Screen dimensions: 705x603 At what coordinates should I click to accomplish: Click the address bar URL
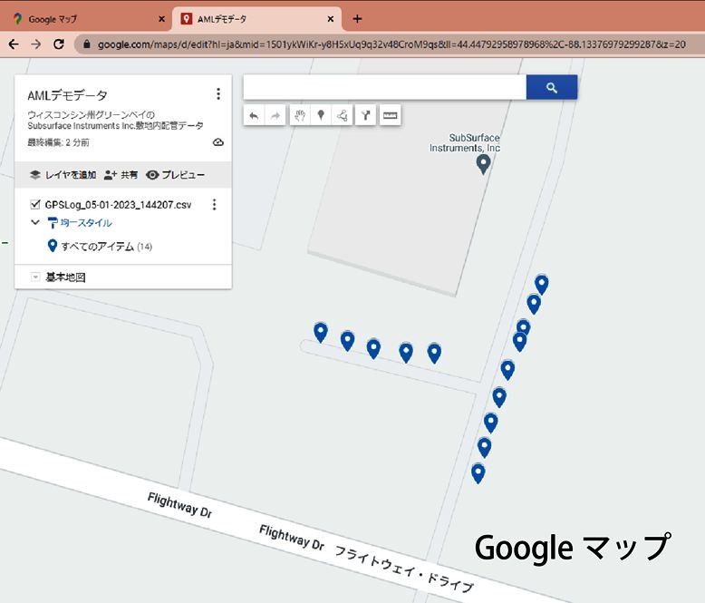pos(391,44)
